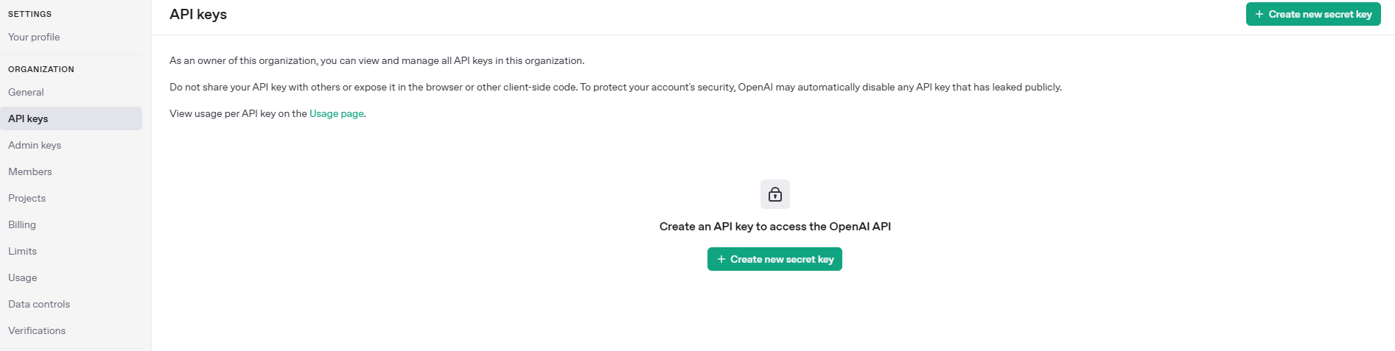The height and width of the screenshot is (351, 1395).
Task: Click the top-right Create new secret key button
Action: point(1312,14)
